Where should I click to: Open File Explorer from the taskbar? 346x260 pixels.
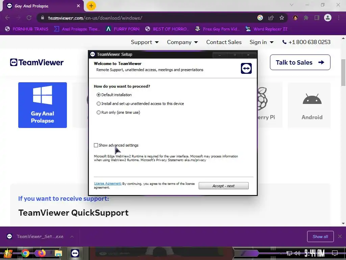58,253
